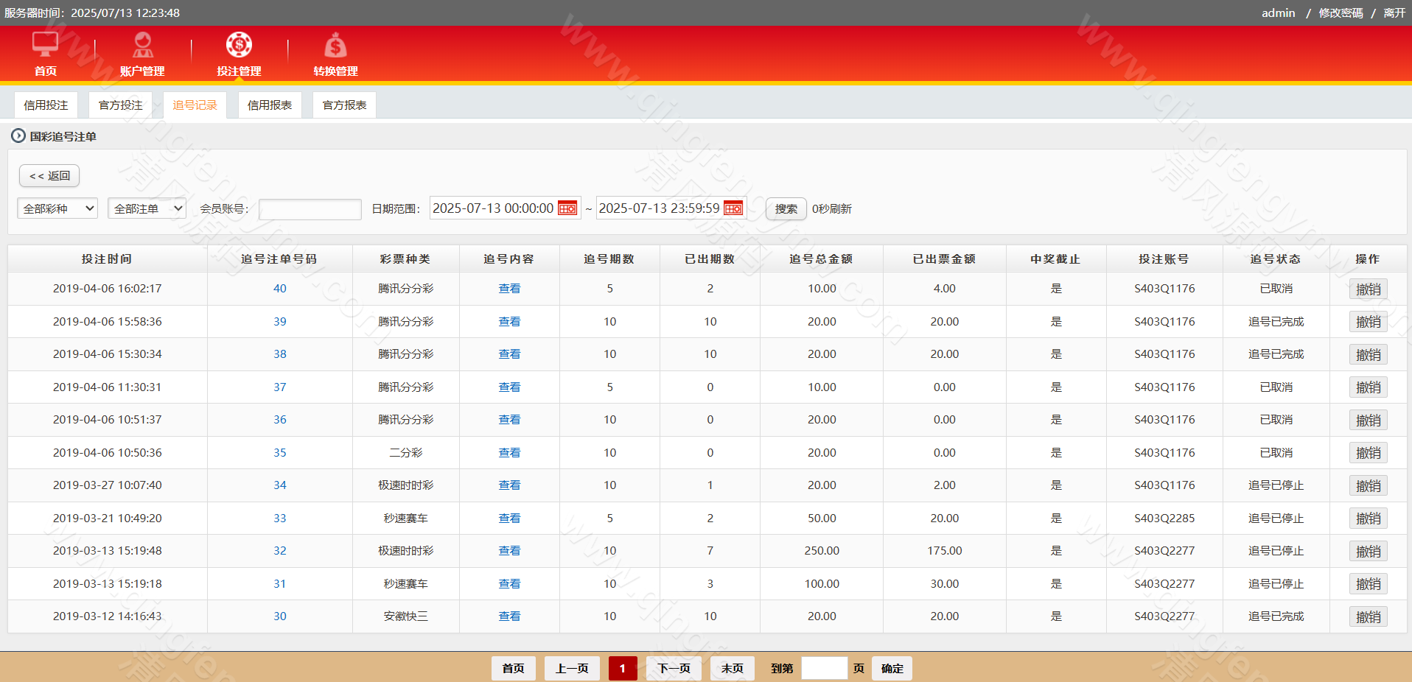Click 修改密码 in top bar
The width and height of the screenshot is (1412, 682).
click(1341, 13)
